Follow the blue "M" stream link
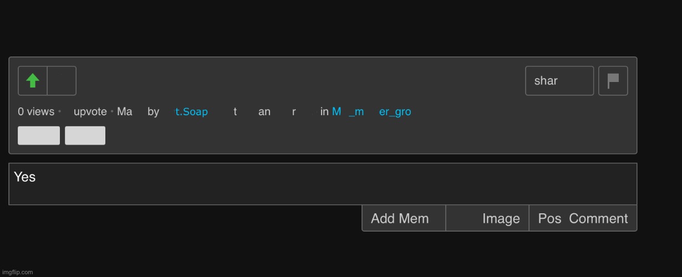The image size is (682, 277). 337,112
